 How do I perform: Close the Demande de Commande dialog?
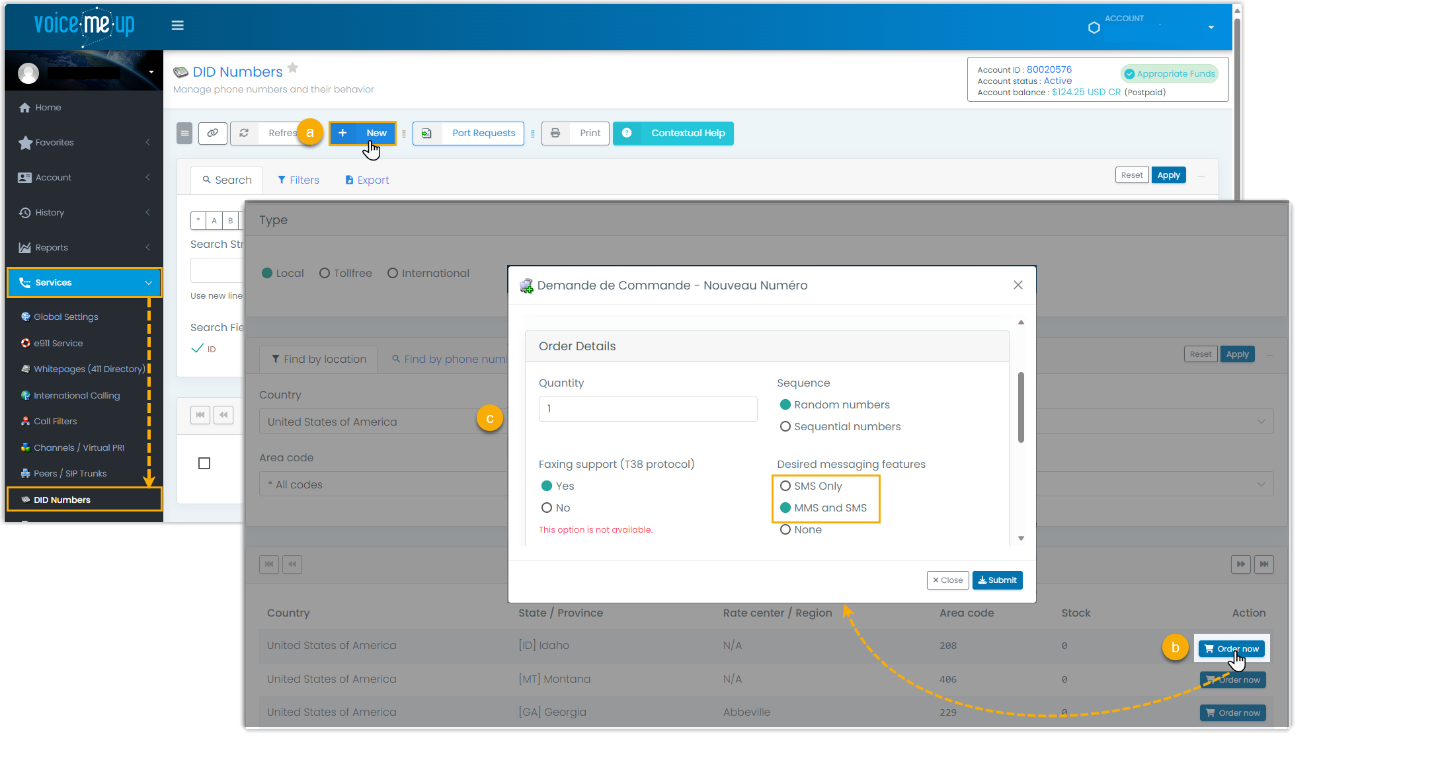click(1018, 285)
